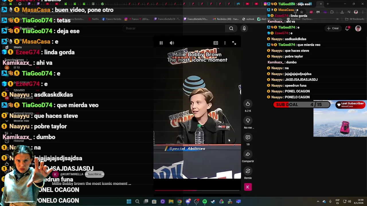This screenshot has height=206, width=367.
Task: Click the Crear button
Action: pos(333,28)
